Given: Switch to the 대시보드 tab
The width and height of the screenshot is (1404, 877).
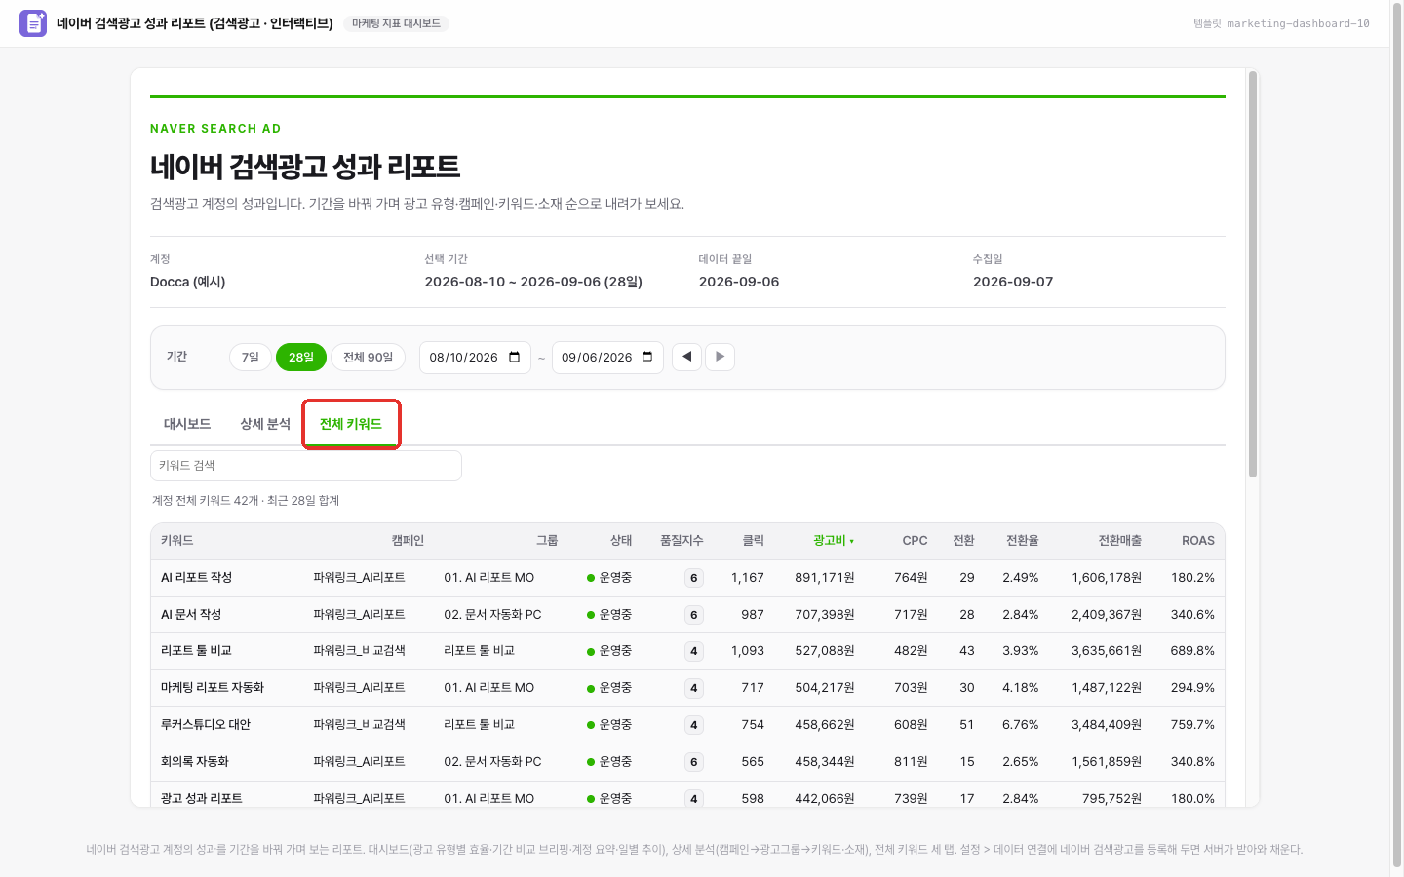Looking at the screenshot, I should point(187,424).
